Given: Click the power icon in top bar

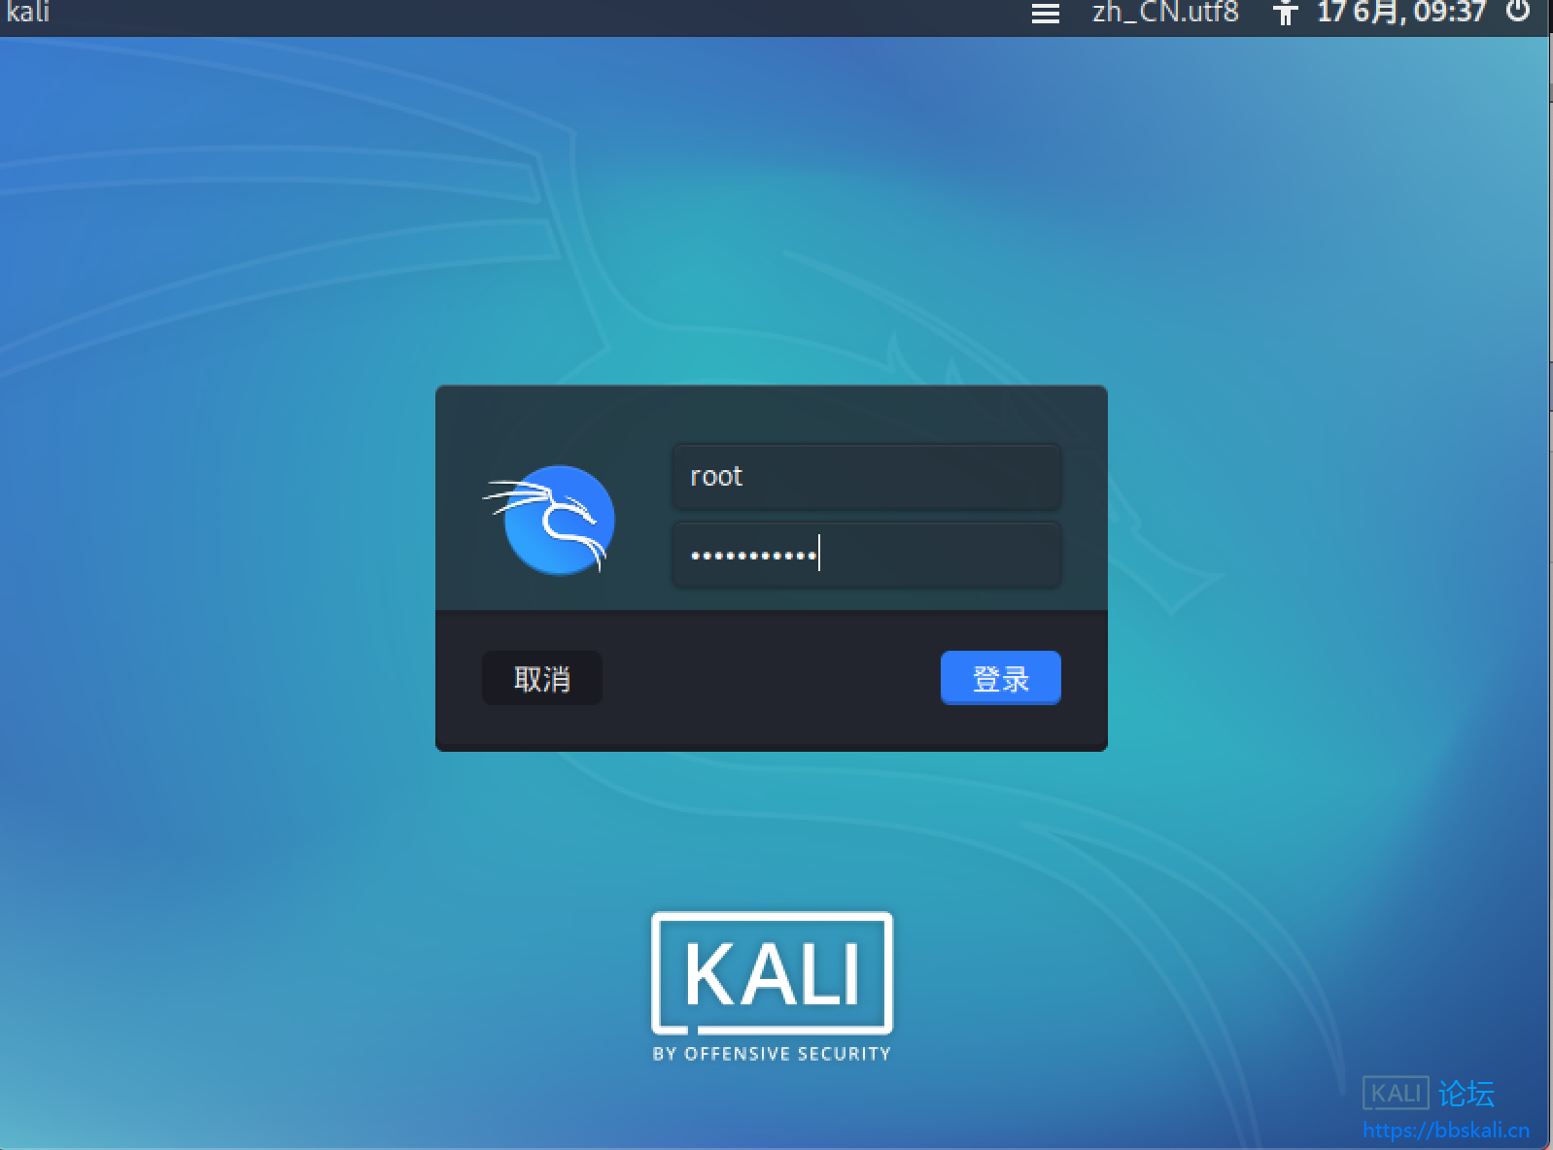Looking at the screenshot, I should (x=1517, y=12).
